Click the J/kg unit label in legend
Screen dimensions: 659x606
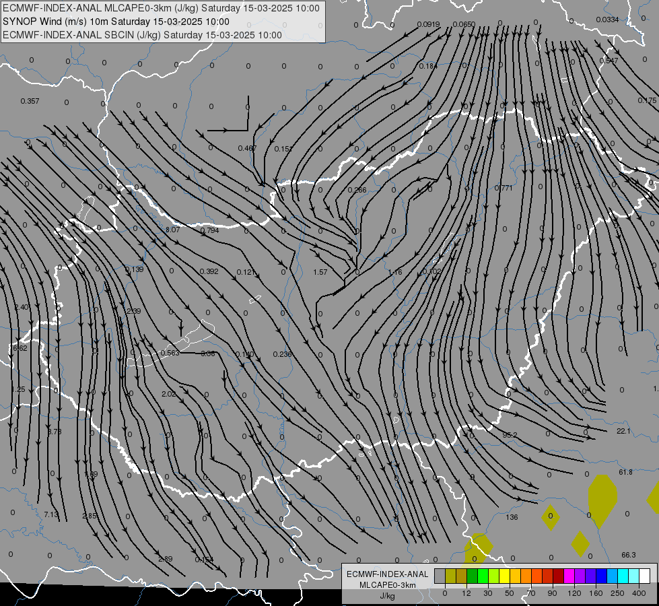(388, 596)
